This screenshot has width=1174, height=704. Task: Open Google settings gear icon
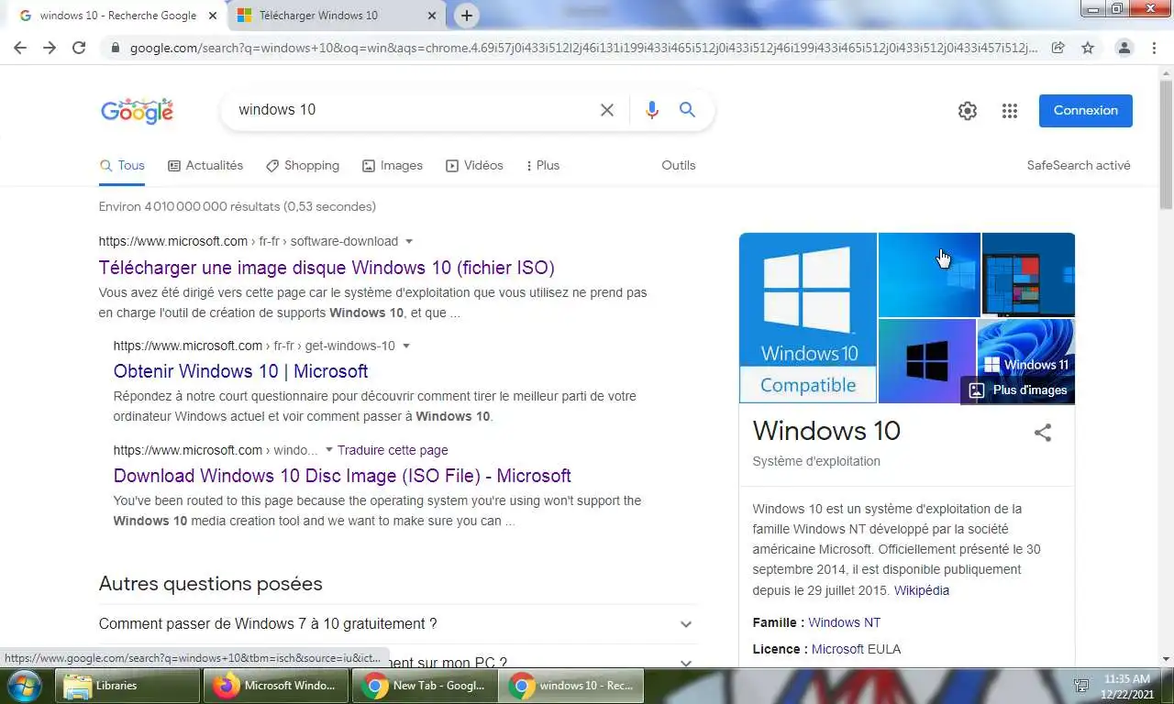(968, 111)
